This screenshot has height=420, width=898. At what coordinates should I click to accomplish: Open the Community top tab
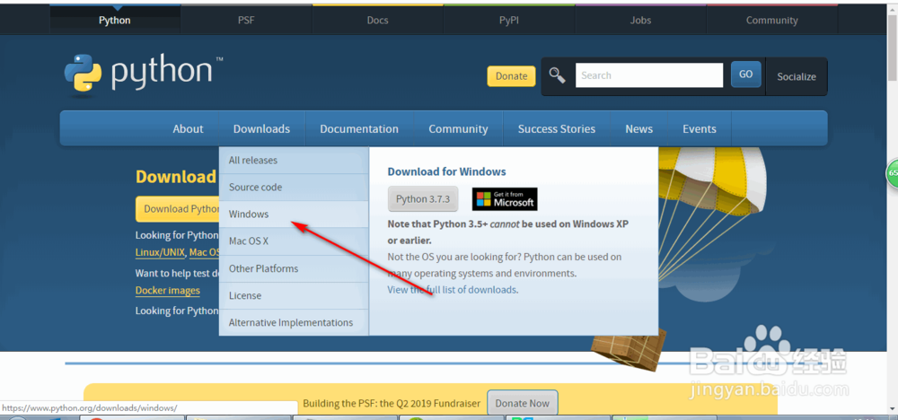click(x=772, y=20)
